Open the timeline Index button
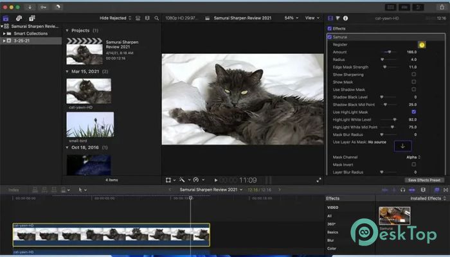The height and width of the screenshot is (257, 450). [14, 190]
